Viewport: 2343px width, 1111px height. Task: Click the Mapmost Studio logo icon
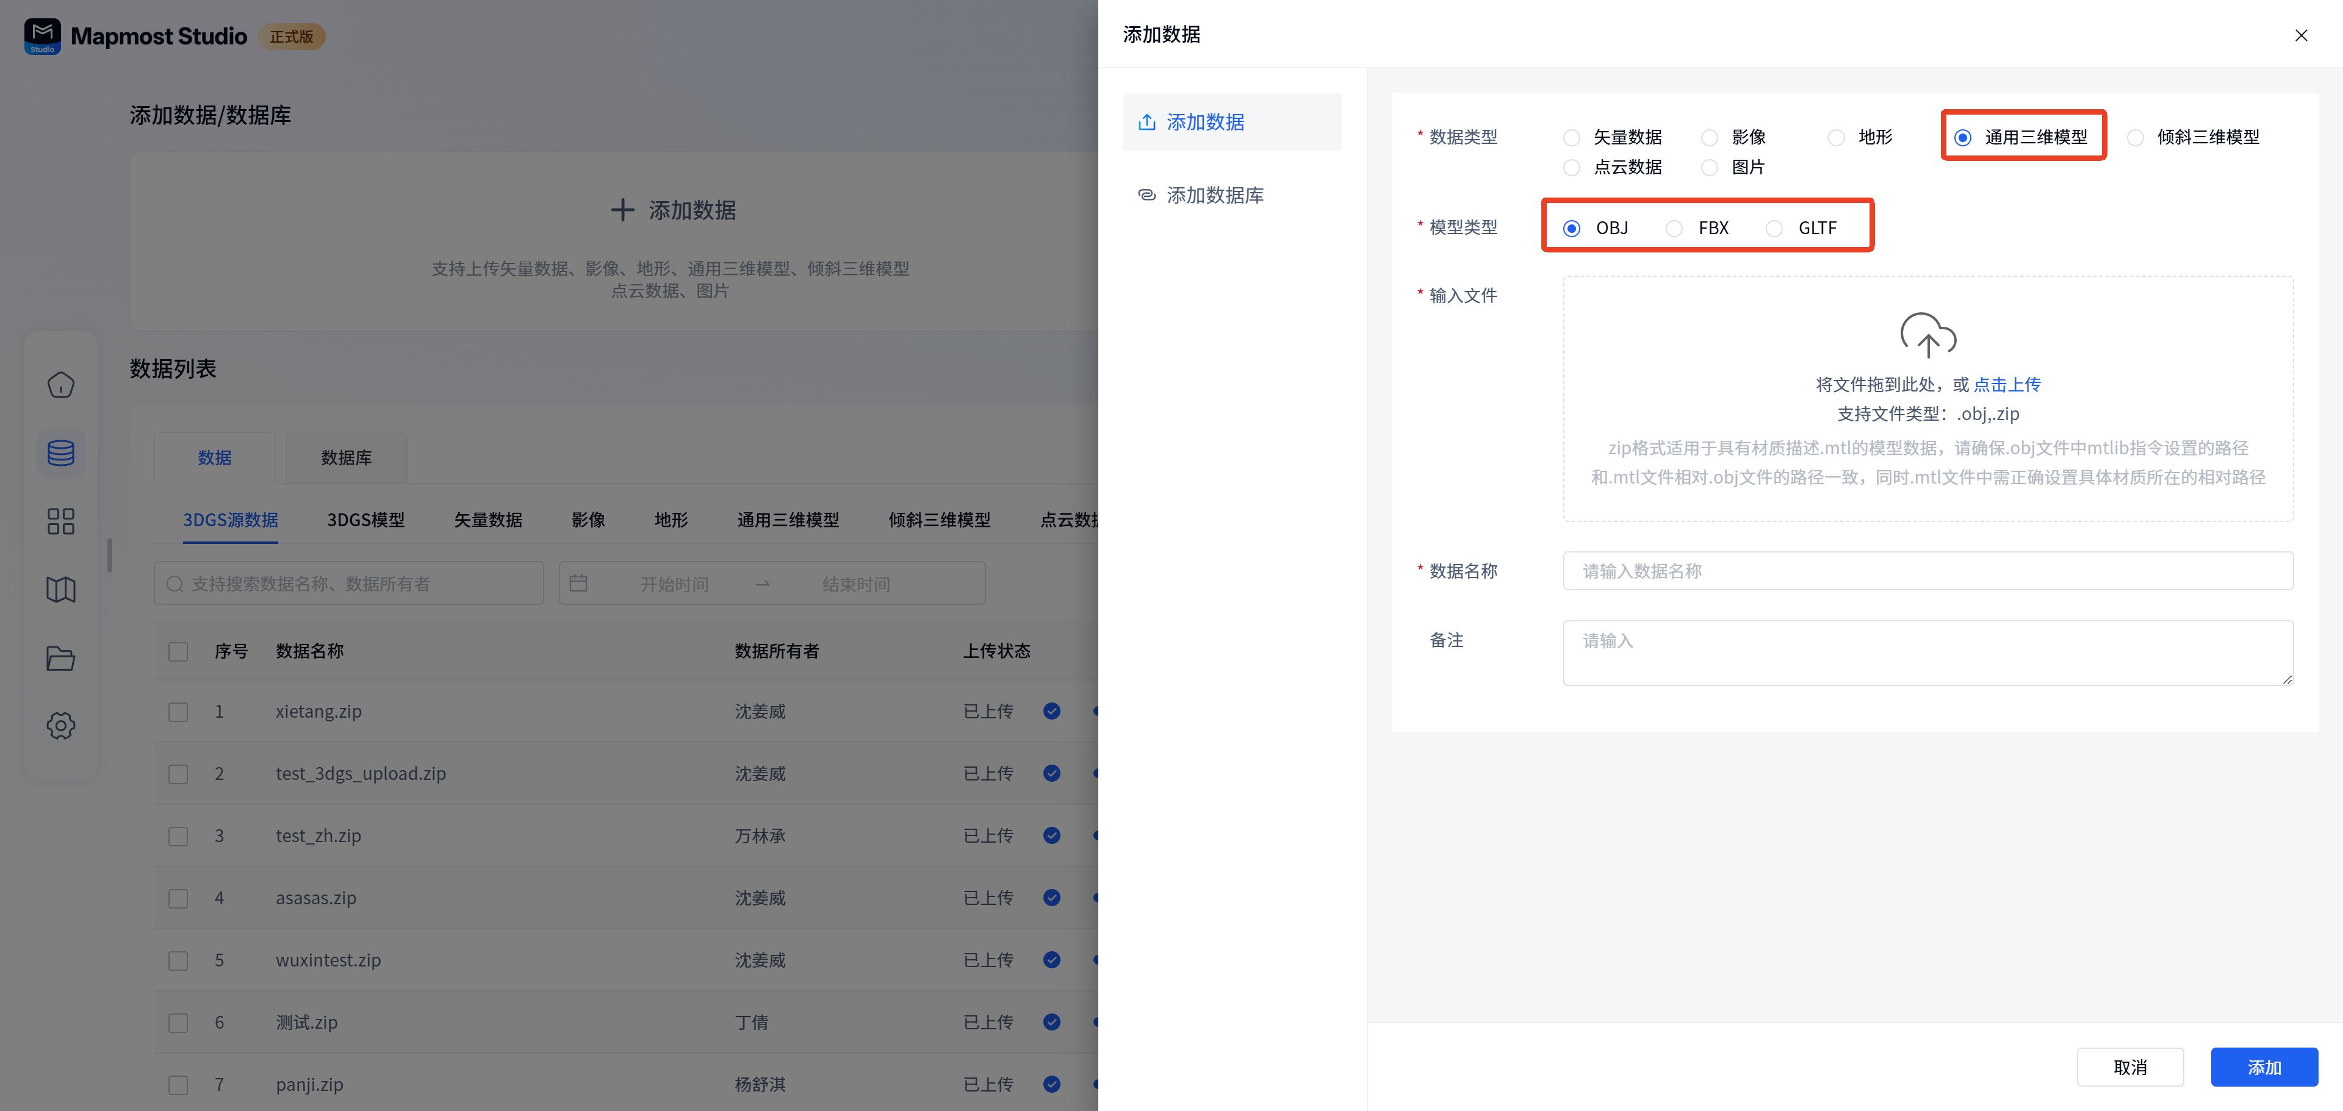(x=42, y=37)
